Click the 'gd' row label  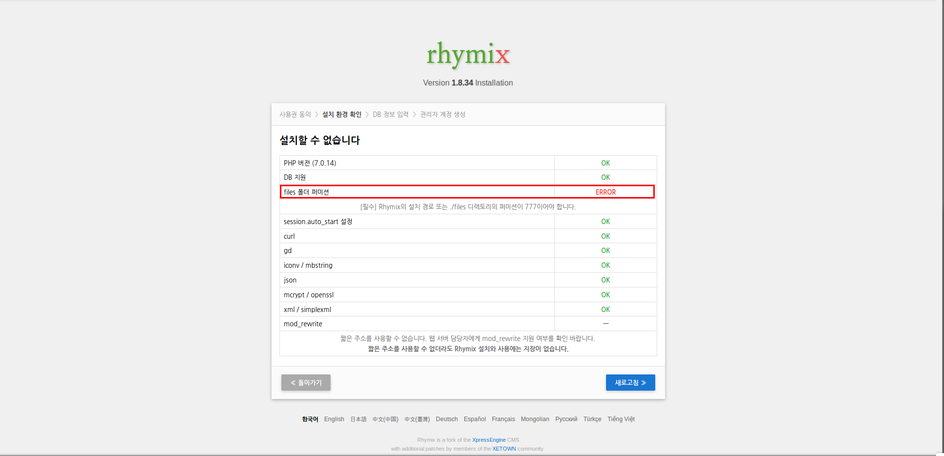(x=288, y=251)
